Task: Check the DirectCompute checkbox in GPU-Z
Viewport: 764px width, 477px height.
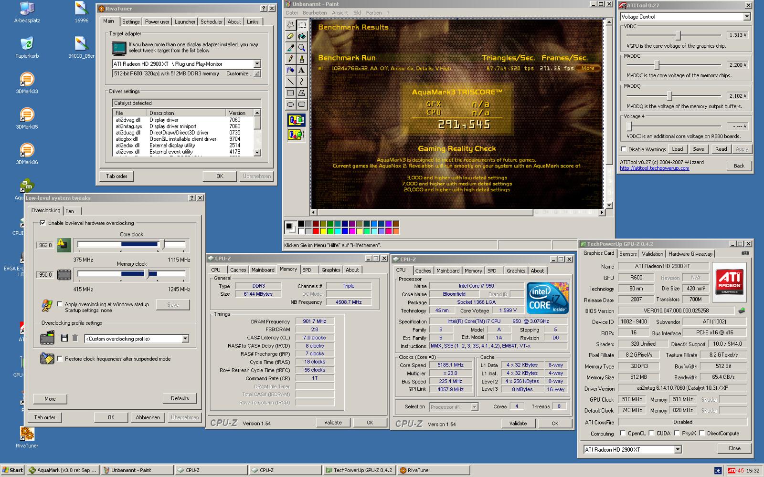Action: (701, 433)
